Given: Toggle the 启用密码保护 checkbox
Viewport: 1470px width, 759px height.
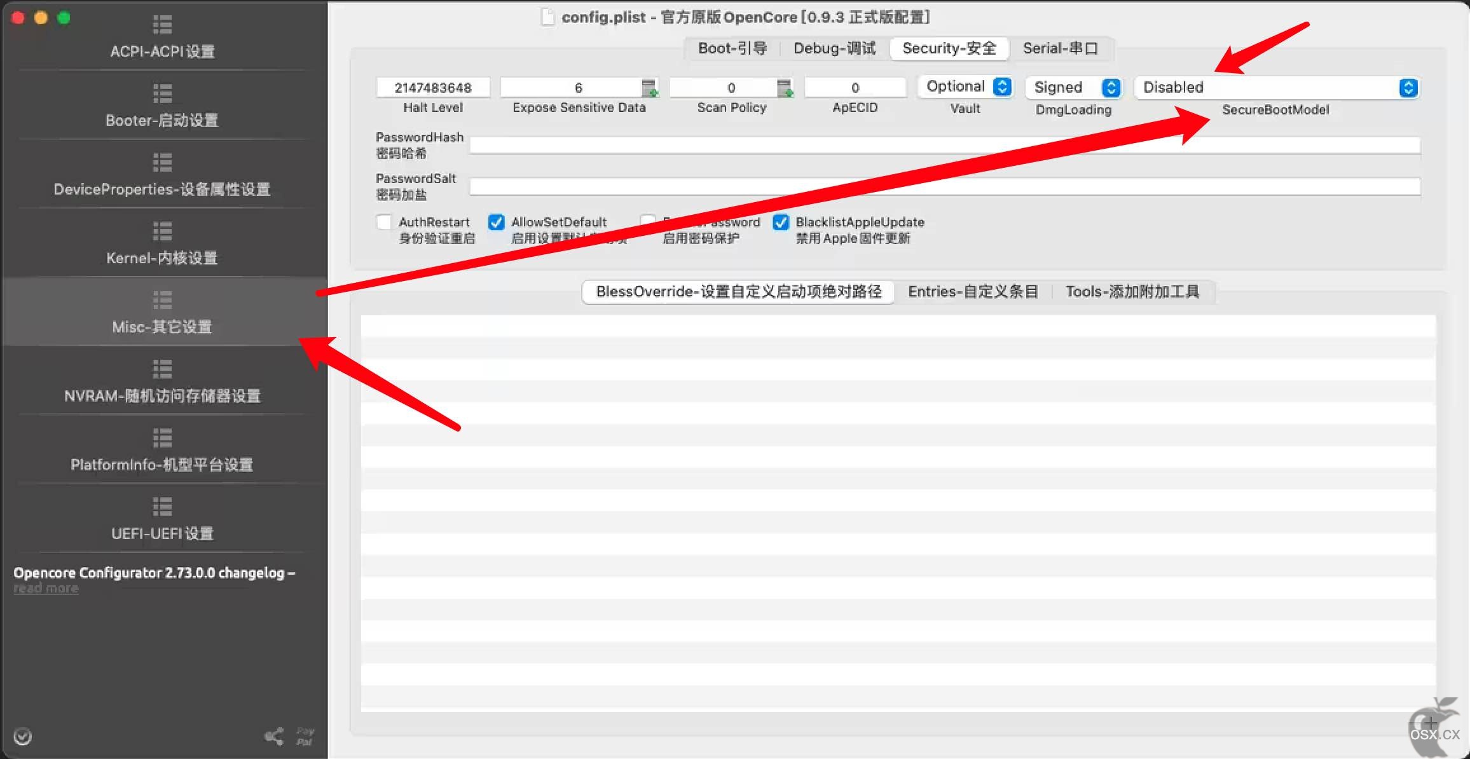Looking at the screenshot, I should (648, 222).
